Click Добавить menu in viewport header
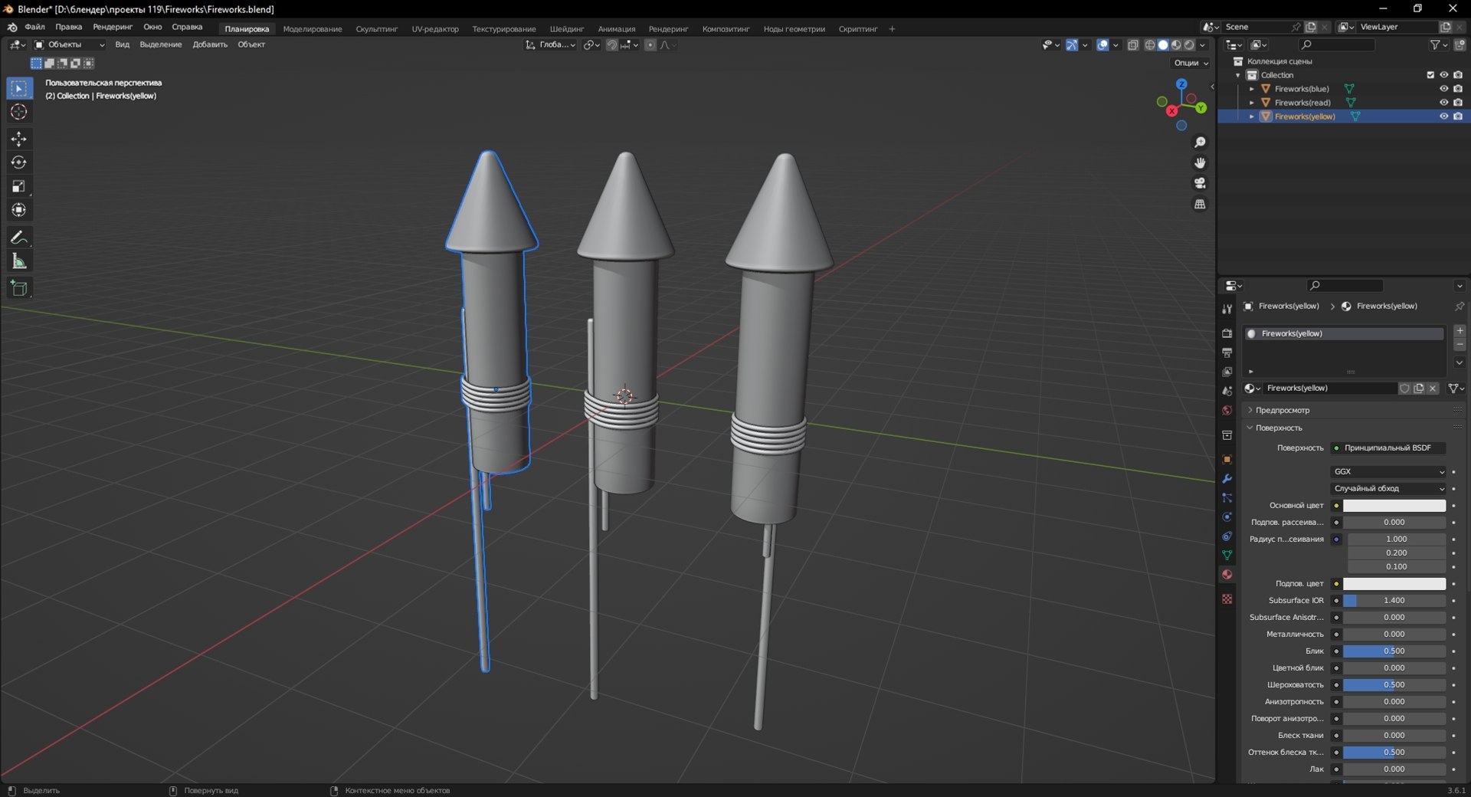This screenshot has height=797, width=1471. 210,44
